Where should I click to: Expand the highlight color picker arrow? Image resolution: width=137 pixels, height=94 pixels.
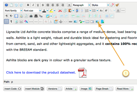point(55,10)
